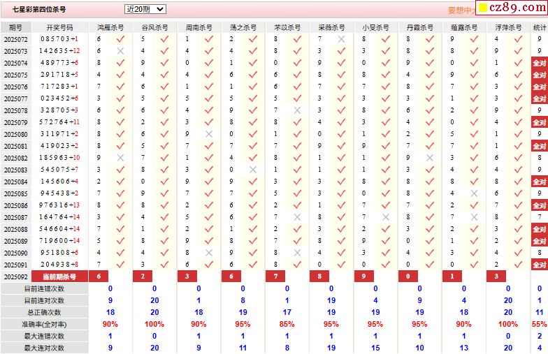The width and height of the screenshot is (548, 354).
Task: Select the 荡之杀号 column header
Action: [x=243, y=28]
